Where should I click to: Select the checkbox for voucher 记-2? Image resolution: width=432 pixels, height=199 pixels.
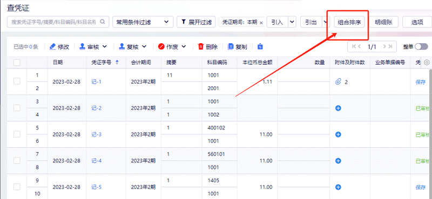17,108
